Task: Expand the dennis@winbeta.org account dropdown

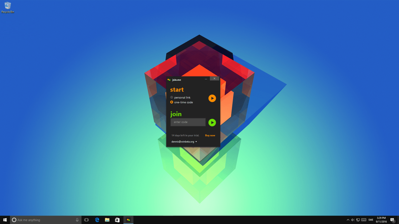Action: tap(184, 142)
